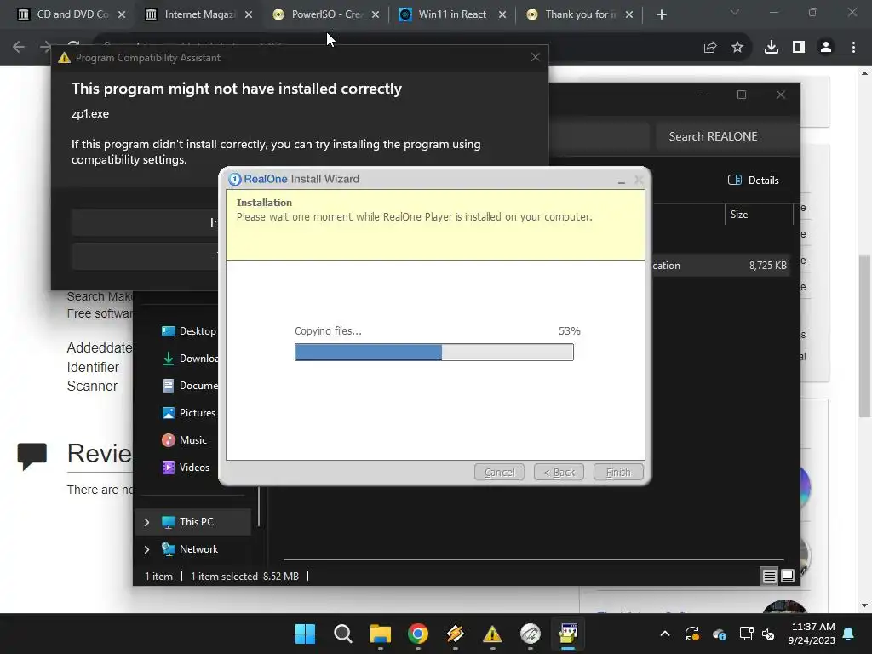This screenshot has width=872, height=654.
Task: Close the CD and DVD tab
Action: (122, 14)
